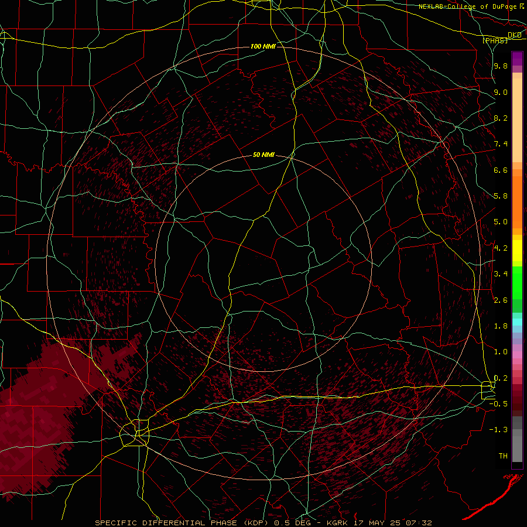
Task: Select the 9.0 scale value
Action: point(501,92)
